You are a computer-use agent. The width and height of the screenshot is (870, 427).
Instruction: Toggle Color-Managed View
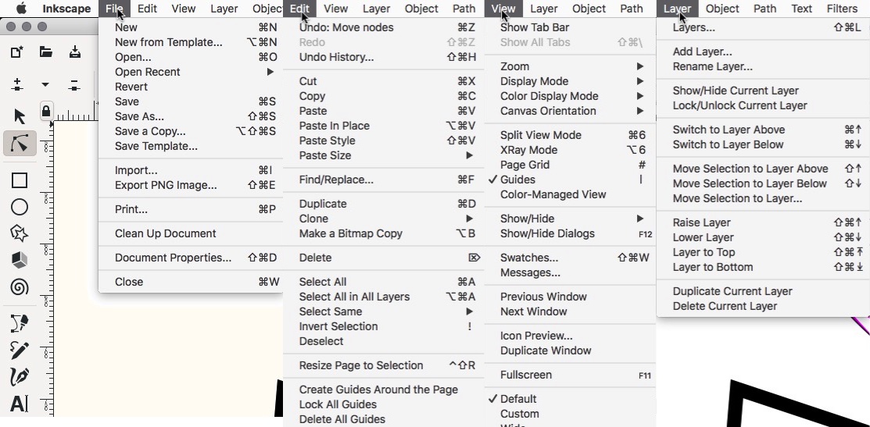click(570, 194)
